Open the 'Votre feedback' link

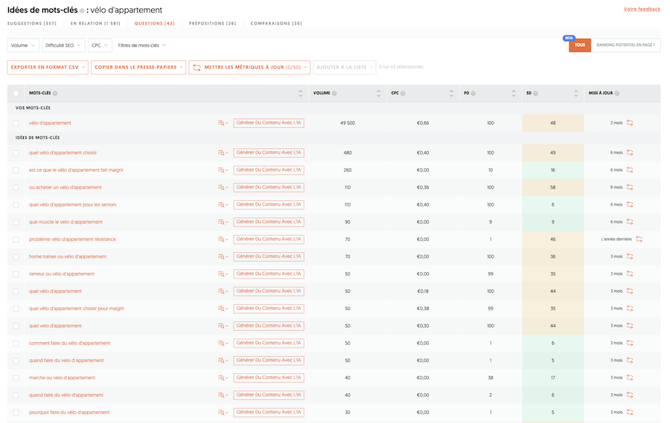point(642,9)
